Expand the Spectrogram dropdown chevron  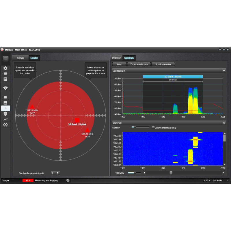(224, 71)
